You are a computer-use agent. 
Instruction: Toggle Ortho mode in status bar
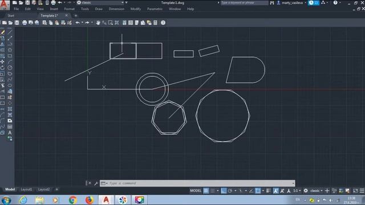[224, 191]
